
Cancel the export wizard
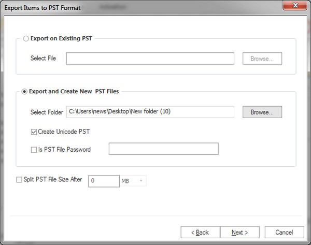(x=284, y=232)
